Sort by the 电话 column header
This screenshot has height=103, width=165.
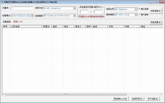coord(100,27)
